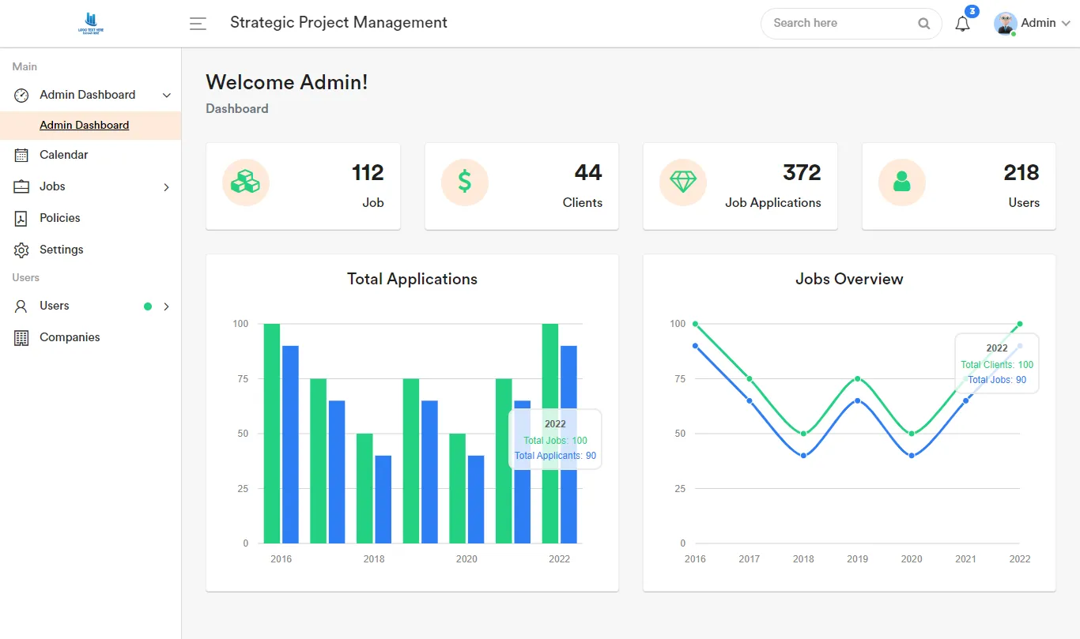Click the Dashboard breadcrumb text

237,109
